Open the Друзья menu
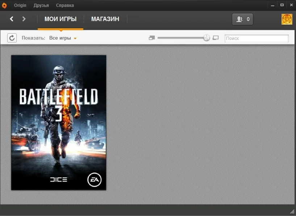 point(41,5)
